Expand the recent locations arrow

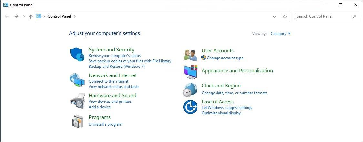24,16
